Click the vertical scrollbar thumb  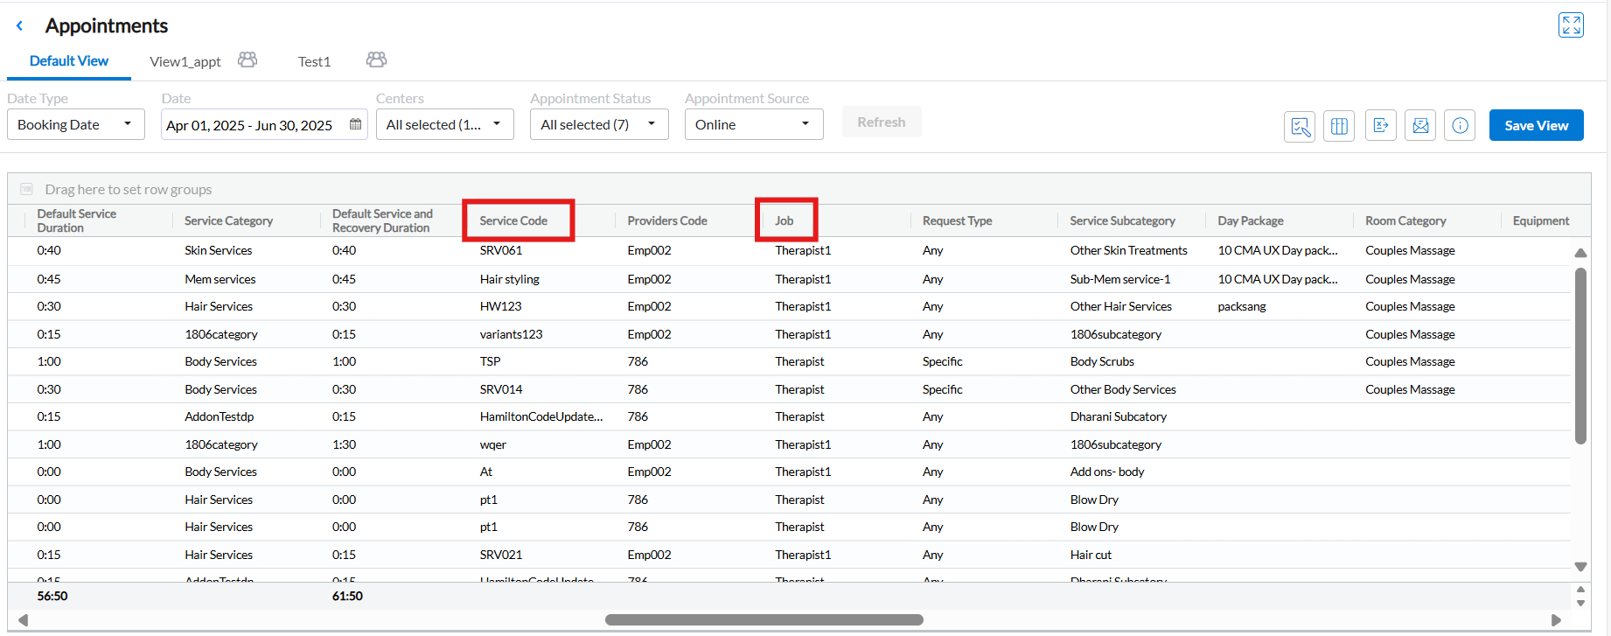click(x=1580, y=356)
